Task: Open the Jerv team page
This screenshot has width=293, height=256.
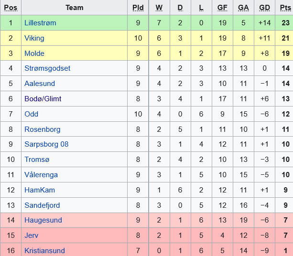Action: (x=32, y=235)
